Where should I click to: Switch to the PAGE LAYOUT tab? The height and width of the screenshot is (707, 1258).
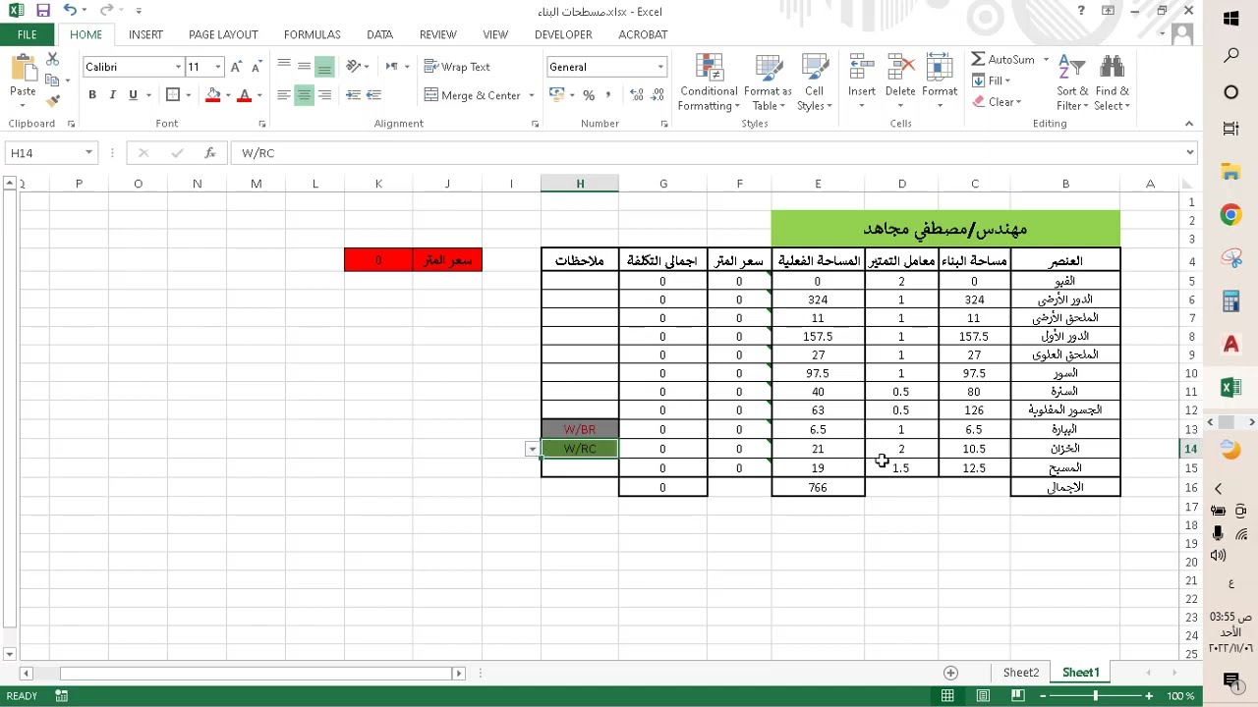[x=223, y=34]
